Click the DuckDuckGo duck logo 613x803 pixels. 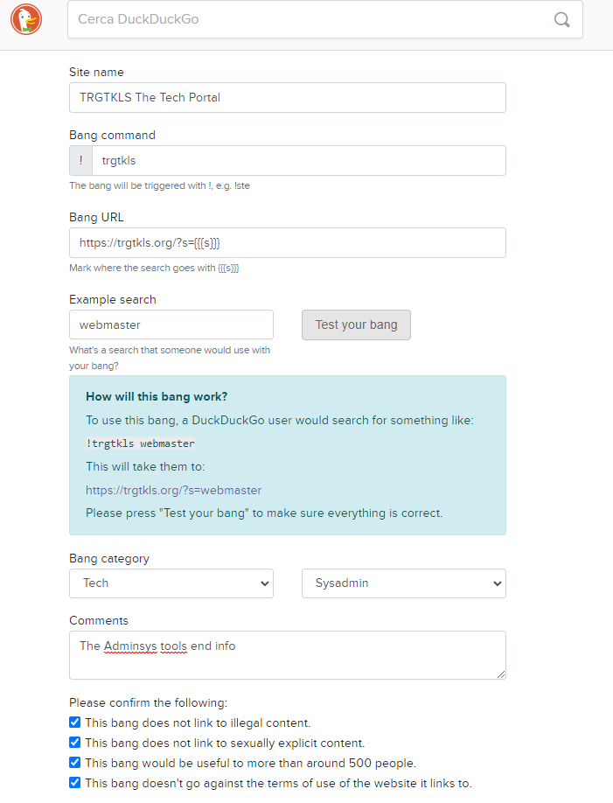(26, 19)
